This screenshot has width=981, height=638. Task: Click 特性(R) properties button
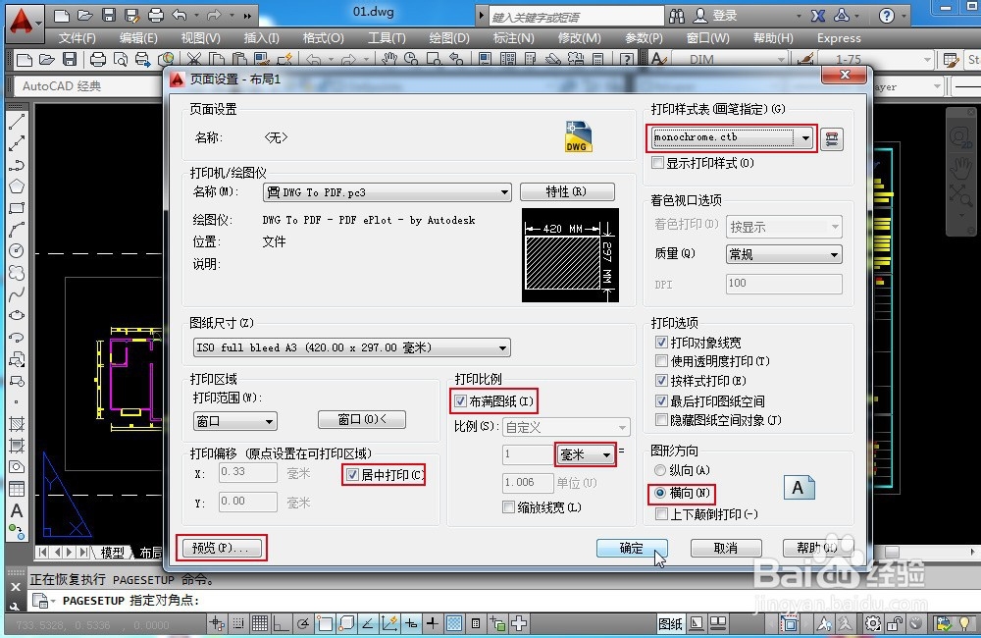[x=567, y=191]
